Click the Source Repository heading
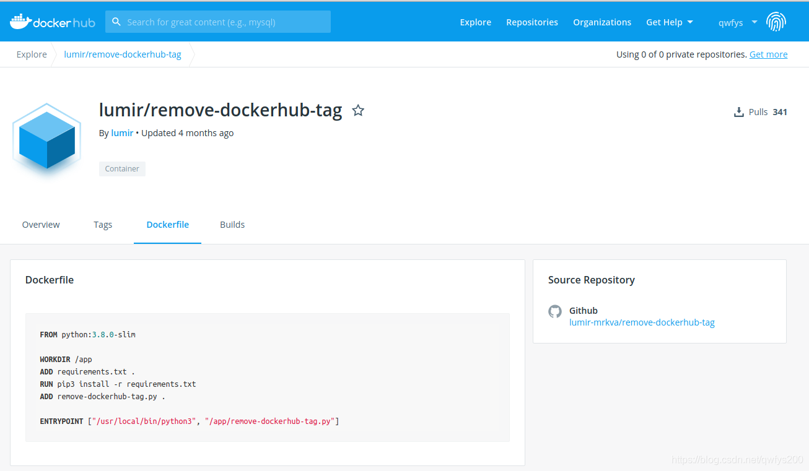The width and height of the screenshot is (809, 471). [592, 280]
